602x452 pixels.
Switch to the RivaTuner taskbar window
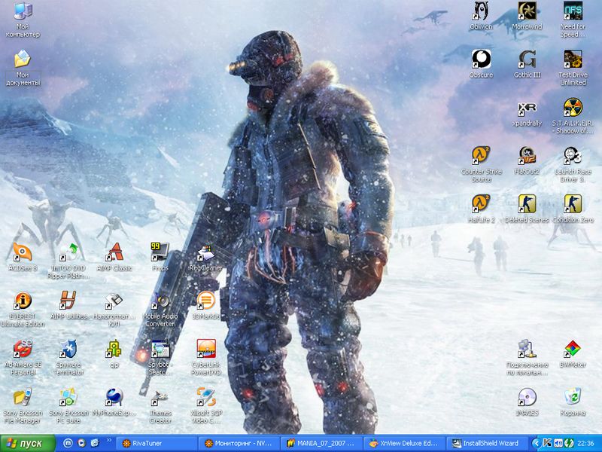click(157, 444)
